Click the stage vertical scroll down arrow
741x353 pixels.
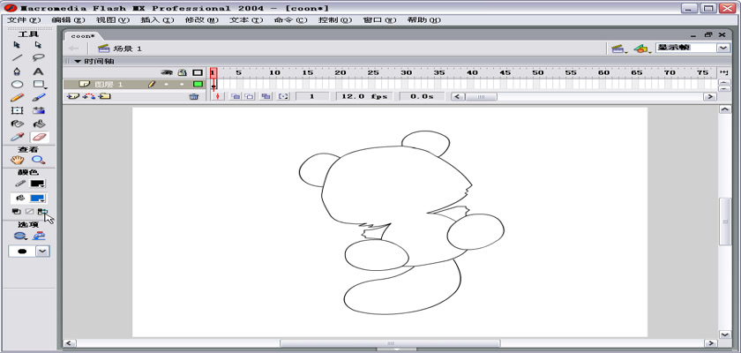tap(724, 334)
